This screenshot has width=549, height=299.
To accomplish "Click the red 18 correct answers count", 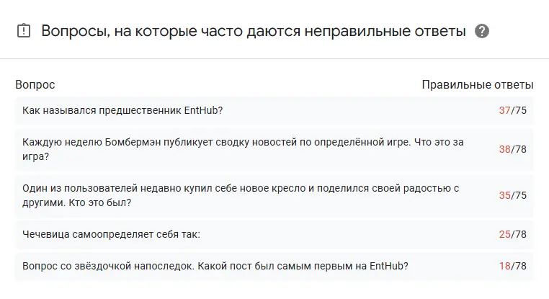I will point(504,266).
